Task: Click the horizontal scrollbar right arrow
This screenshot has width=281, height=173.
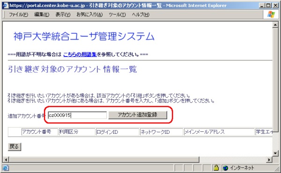Action: 269,159
